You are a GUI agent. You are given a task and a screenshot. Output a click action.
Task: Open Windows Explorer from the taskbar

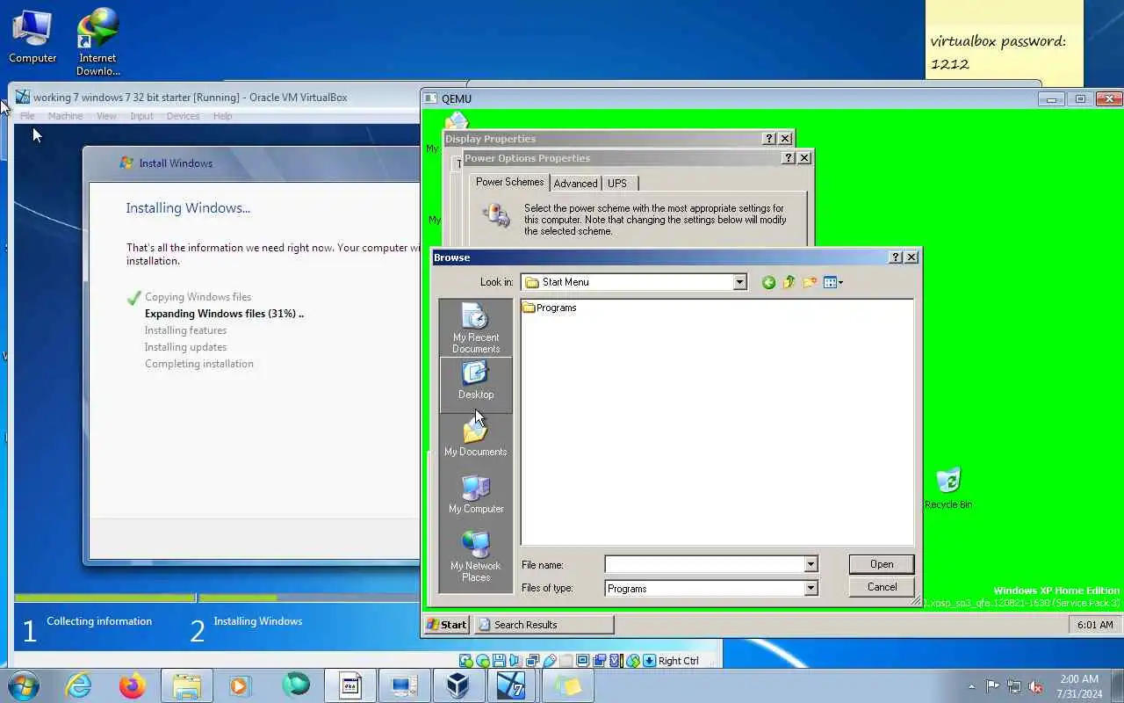click(187, 685)
